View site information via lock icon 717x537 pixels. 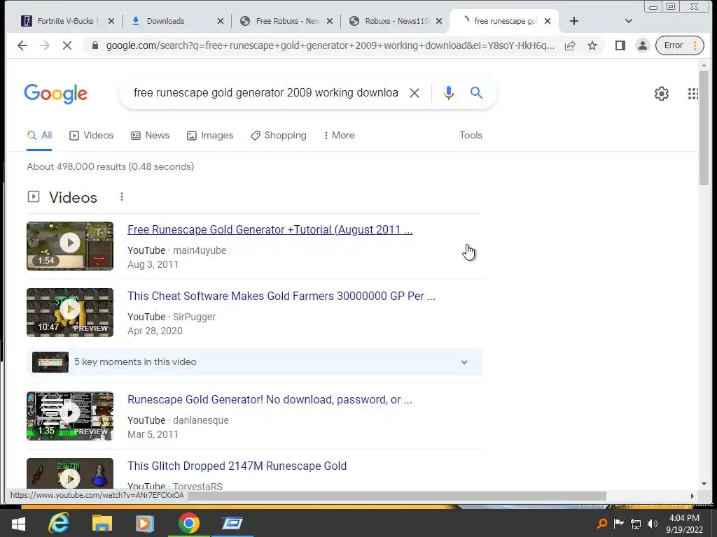[95, 45]
